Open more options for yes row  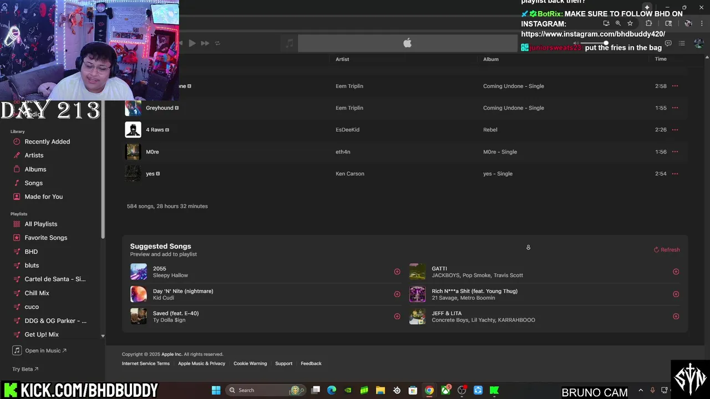(675, 173)
